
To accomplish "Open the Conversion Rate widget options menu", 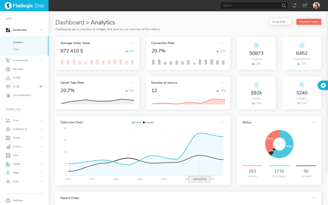I will click(x=224, y=43).
